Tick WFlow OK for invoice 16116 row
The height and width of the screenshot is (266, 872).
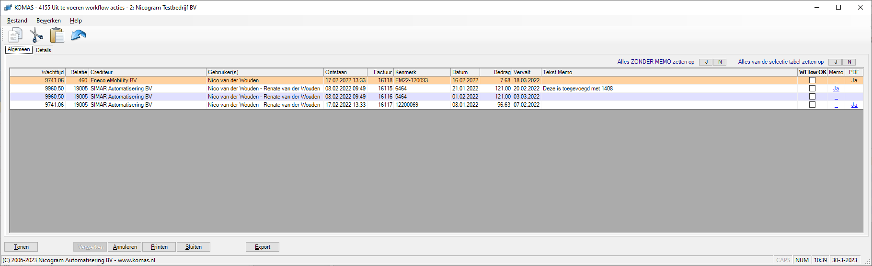click(812, 97)
